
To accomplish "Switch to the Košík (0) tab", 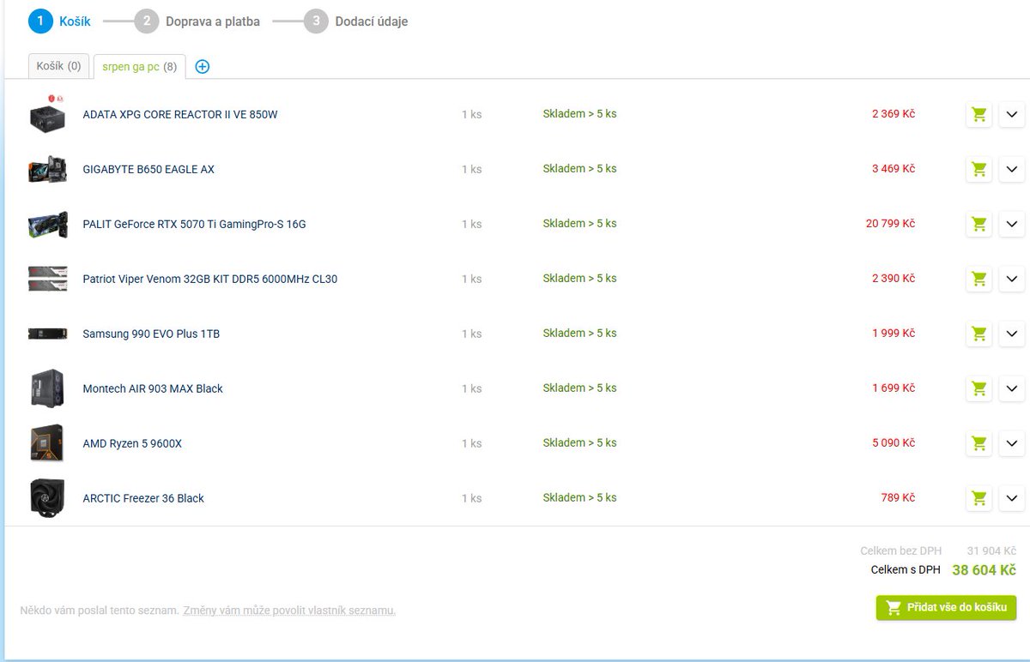I will click(x=58, y=66).
